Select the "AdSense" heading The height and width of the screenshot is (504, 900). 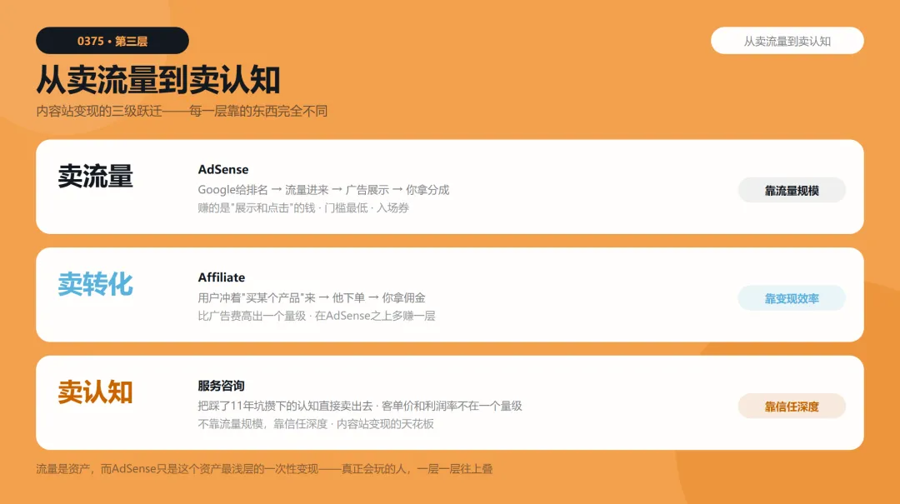click(x=223, y=169)
